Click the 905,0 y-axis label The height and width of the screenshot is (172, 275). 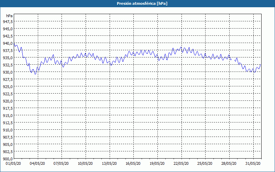click(8, 144)
